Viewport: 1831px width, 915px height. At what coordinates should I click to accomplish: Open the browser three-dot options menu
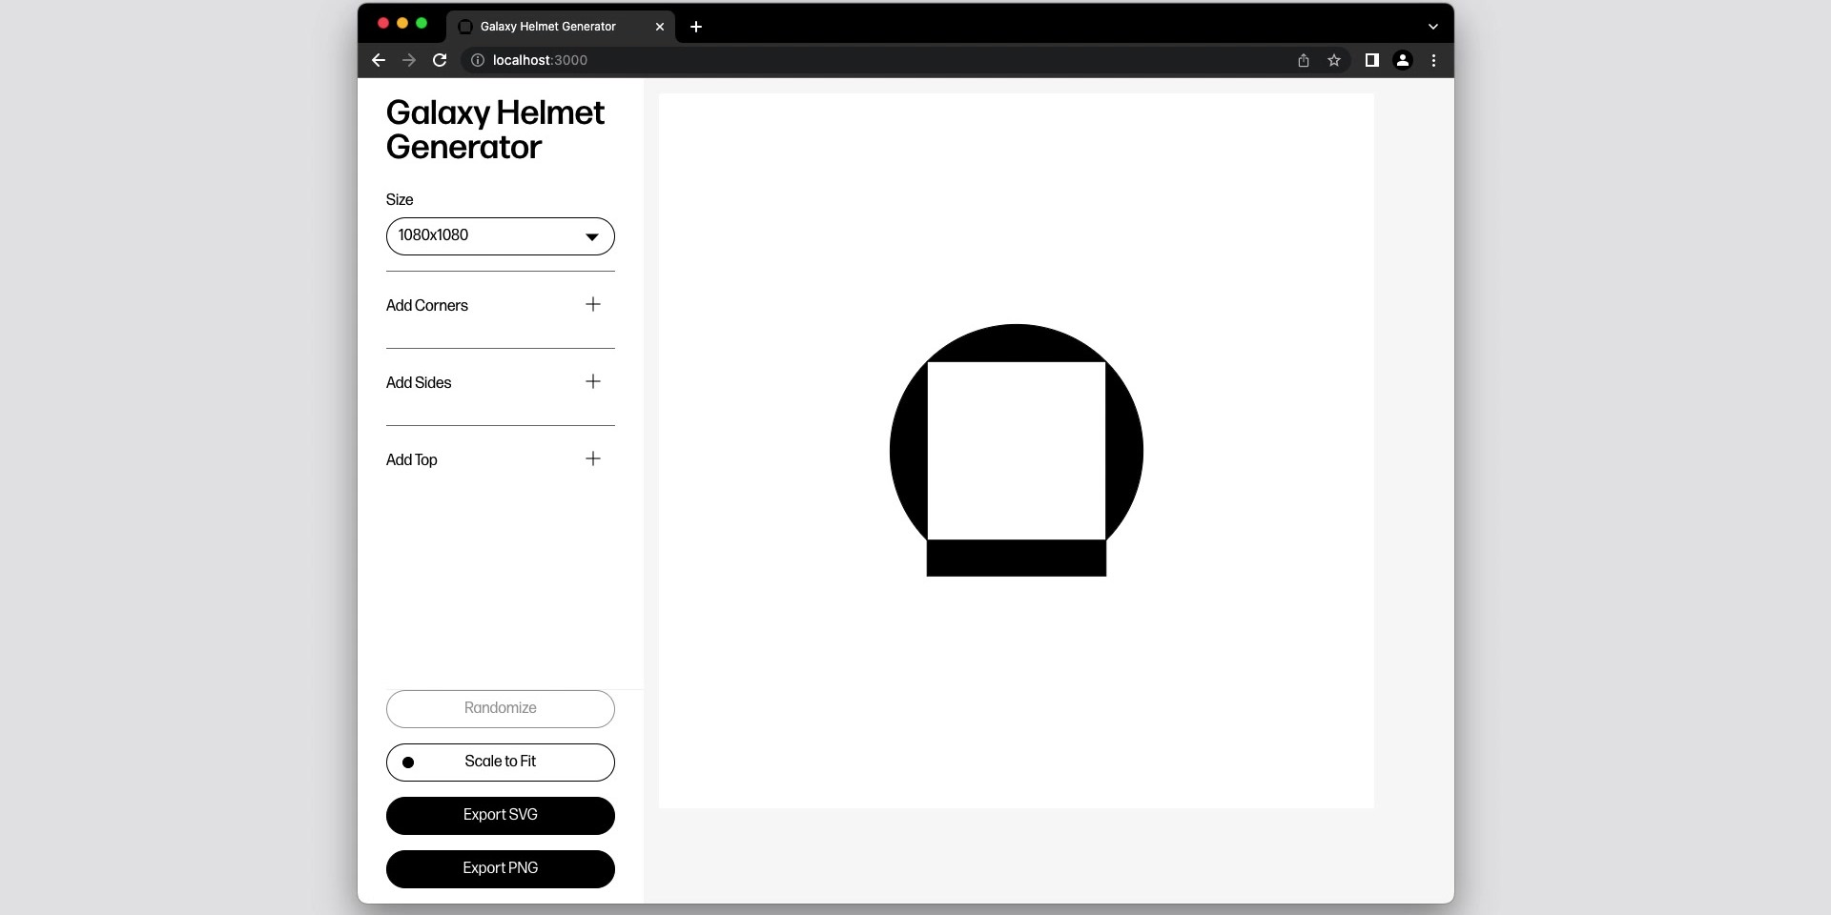coord(1433,60)
